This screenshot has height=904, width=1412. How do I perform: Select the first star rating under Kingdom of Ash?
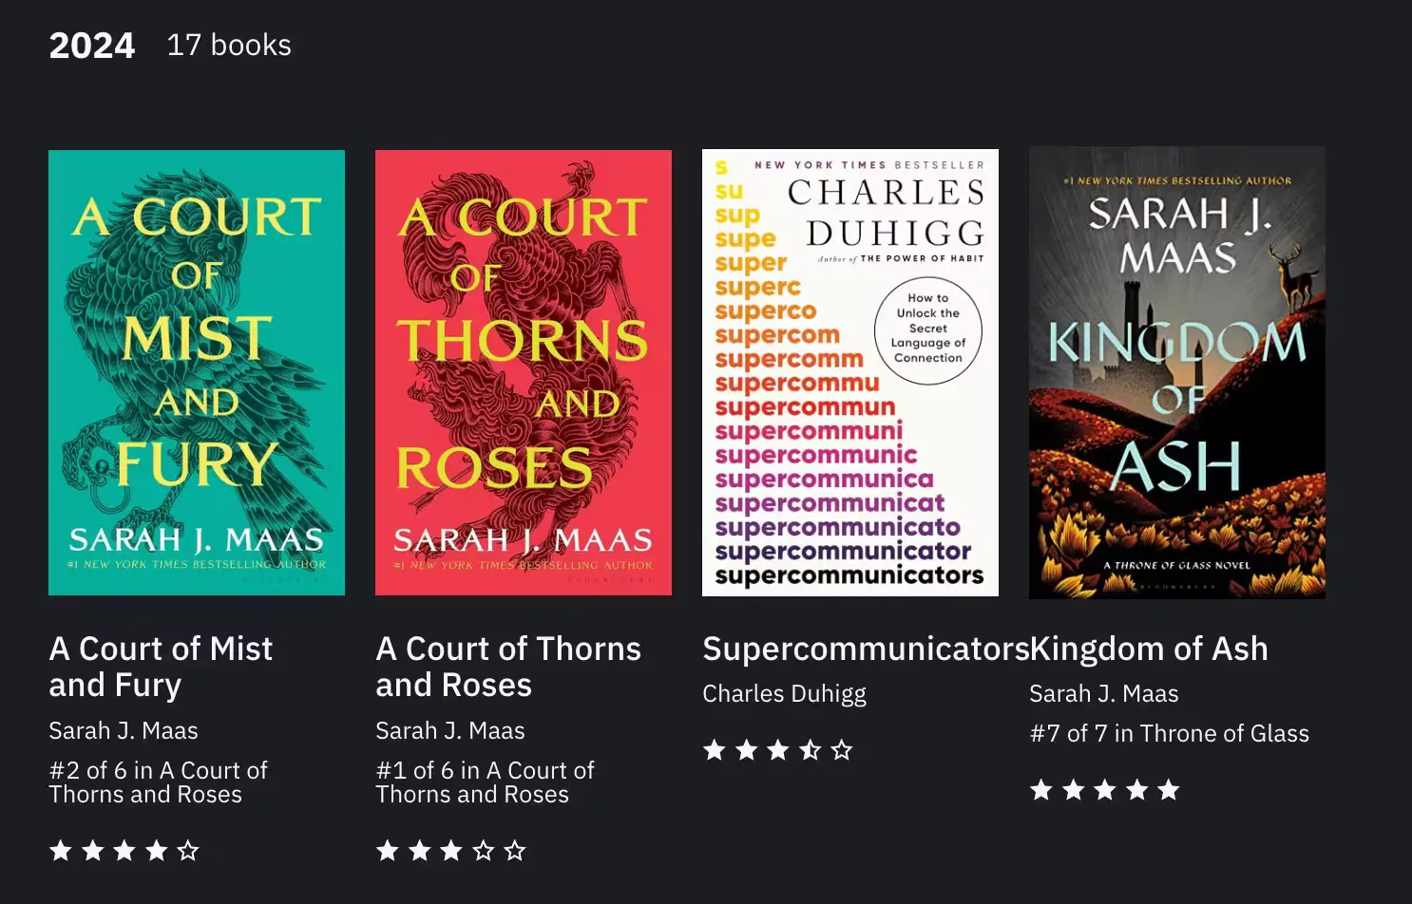coord(1040,789)
